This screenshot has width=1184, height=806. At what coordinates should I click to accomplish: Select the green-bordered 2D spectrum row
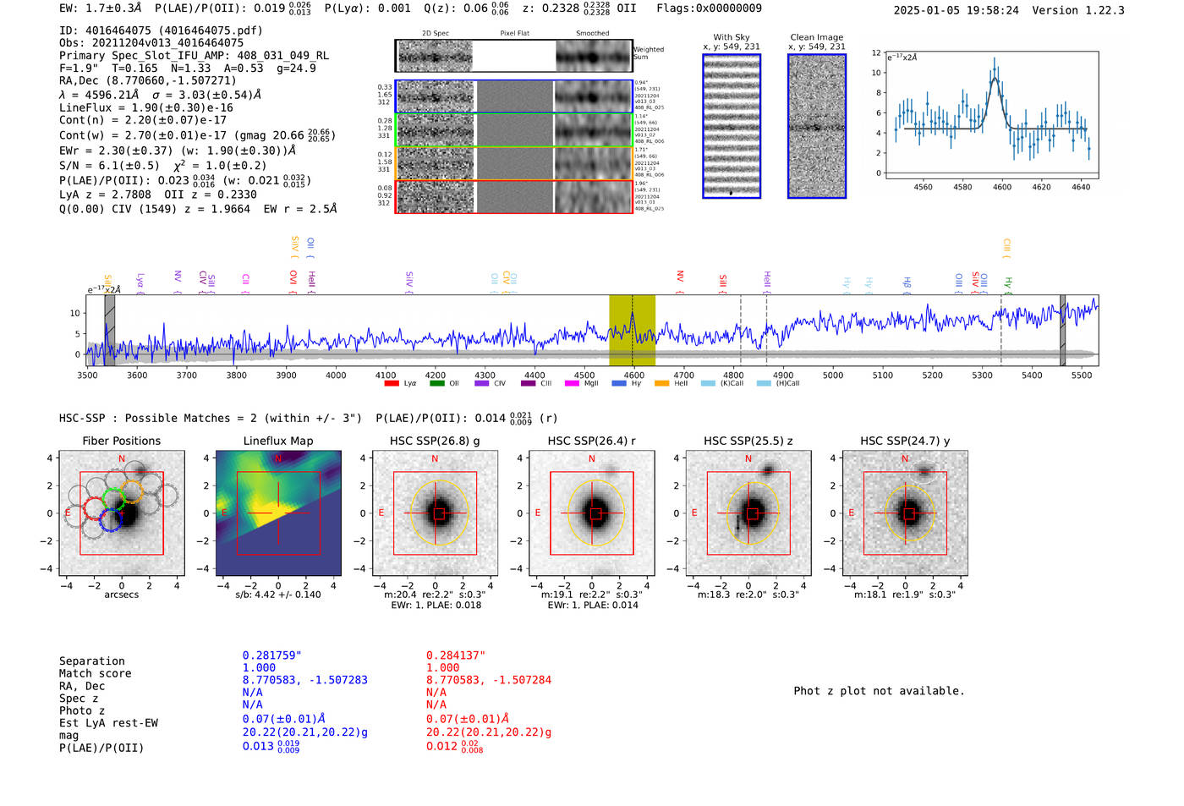click(514, 129)
